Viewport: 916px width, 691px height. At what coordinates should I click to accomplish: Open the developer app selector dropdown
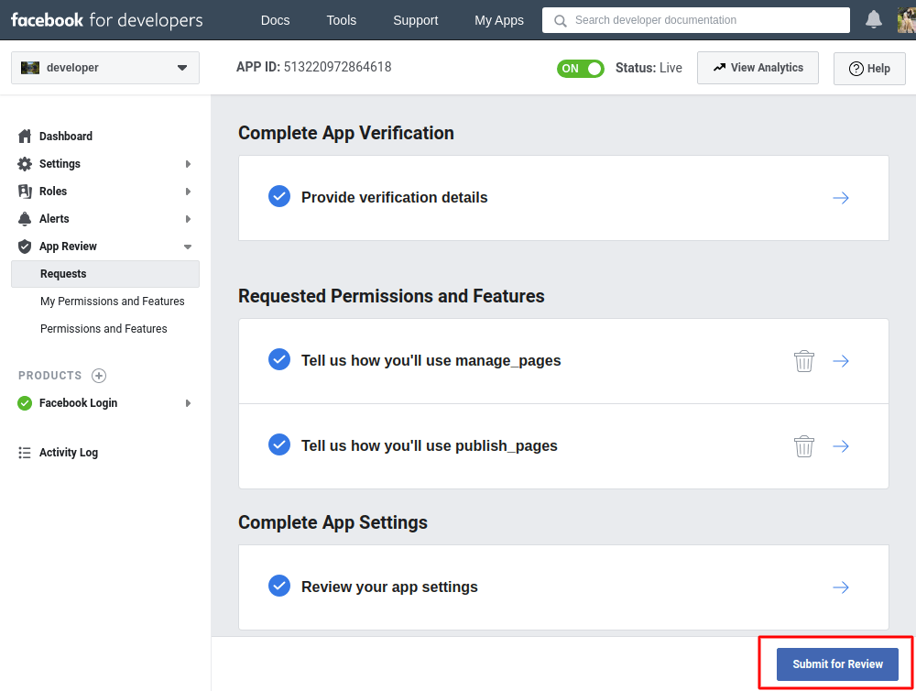coord(105,68)
